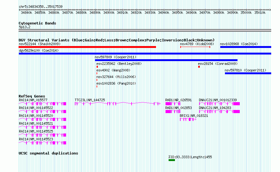Select the BRIX1|NM_018321 label
This screenshot has width=280, height=172.
click(194, 116)
